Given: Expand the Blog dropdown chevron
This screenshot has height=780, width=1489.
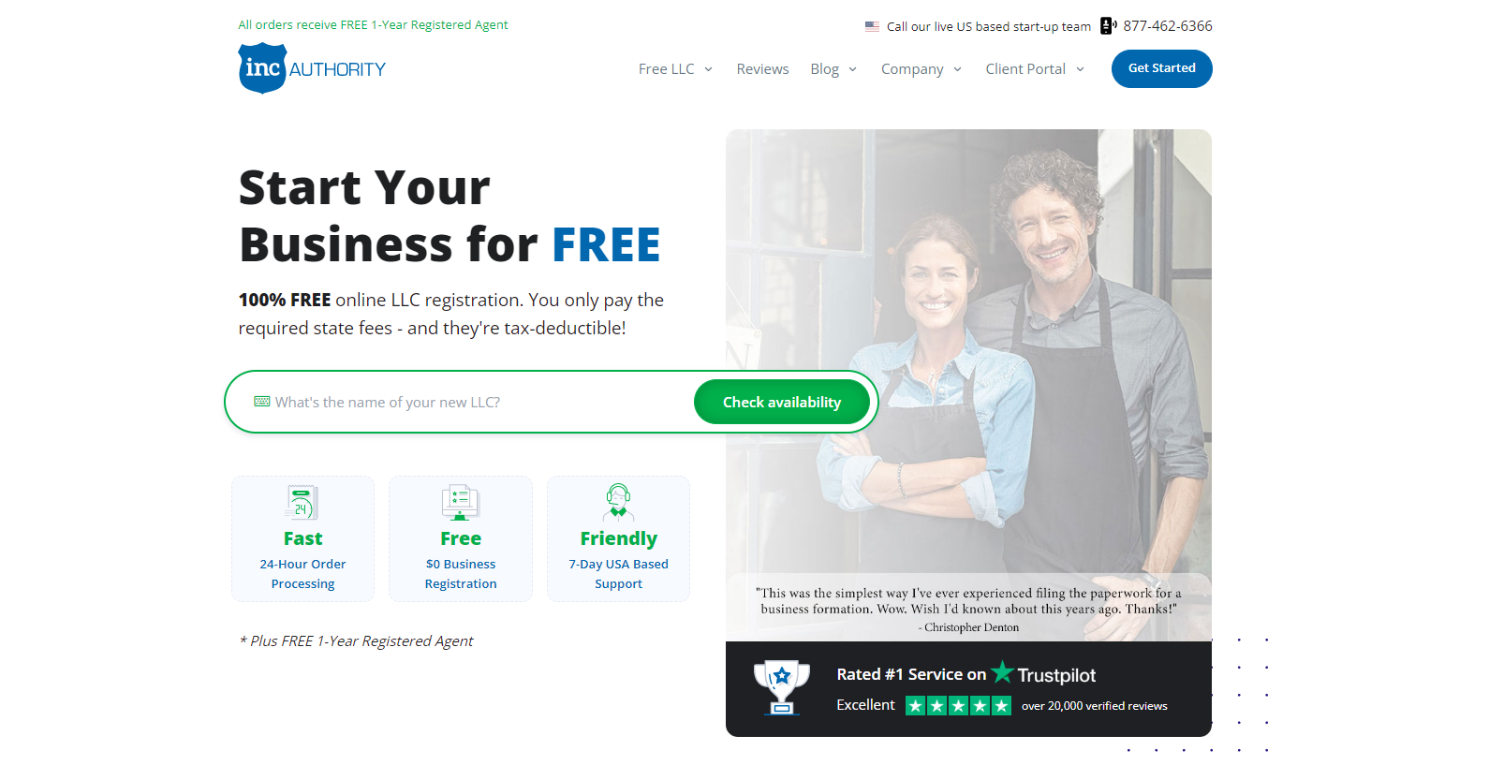Looking at the screenshot, I should pos(852,69).
